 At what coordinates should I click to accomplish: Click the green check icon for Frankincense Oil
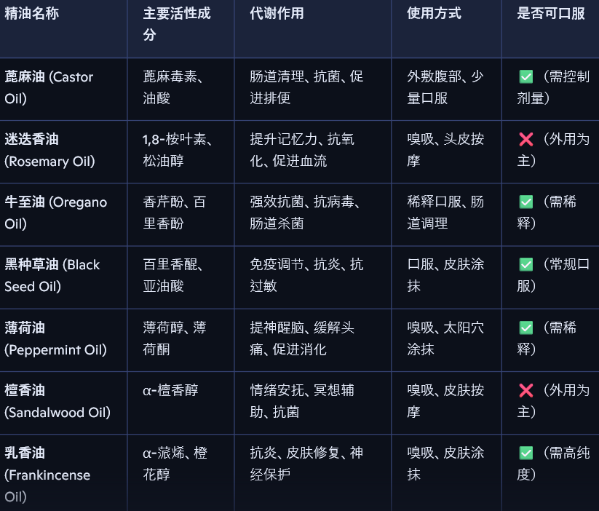(525, 453)
